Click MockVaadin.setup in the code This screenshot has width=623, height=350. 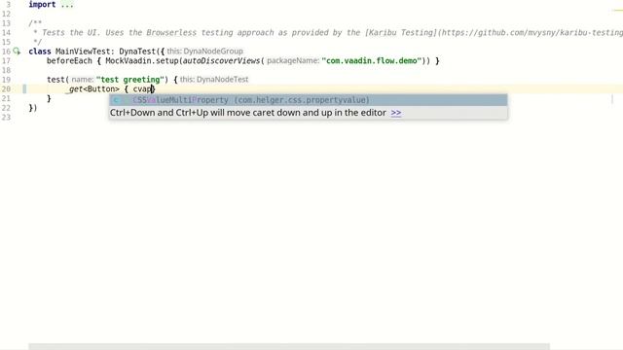[142, 60]
